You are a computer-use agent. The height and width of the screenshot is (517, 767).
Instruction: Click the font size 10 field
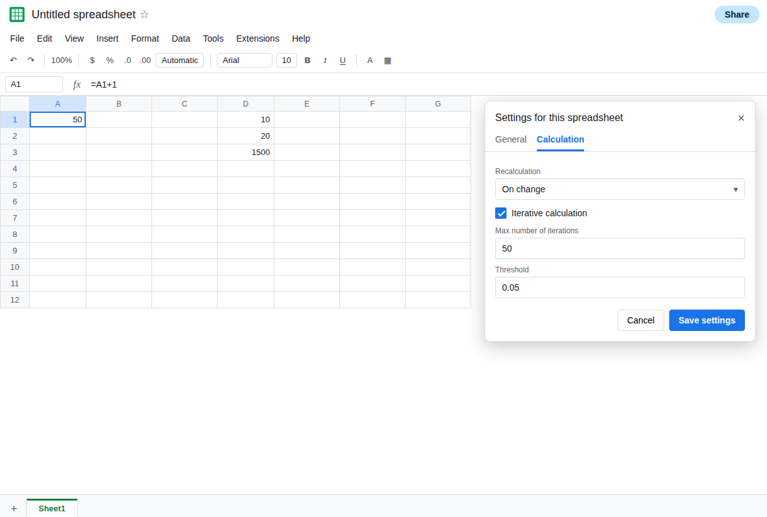coord(286,61)
